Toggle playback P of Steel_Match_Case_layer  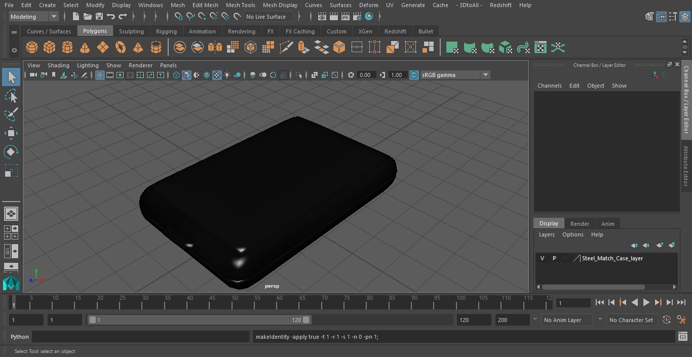[x=554, y=258]
